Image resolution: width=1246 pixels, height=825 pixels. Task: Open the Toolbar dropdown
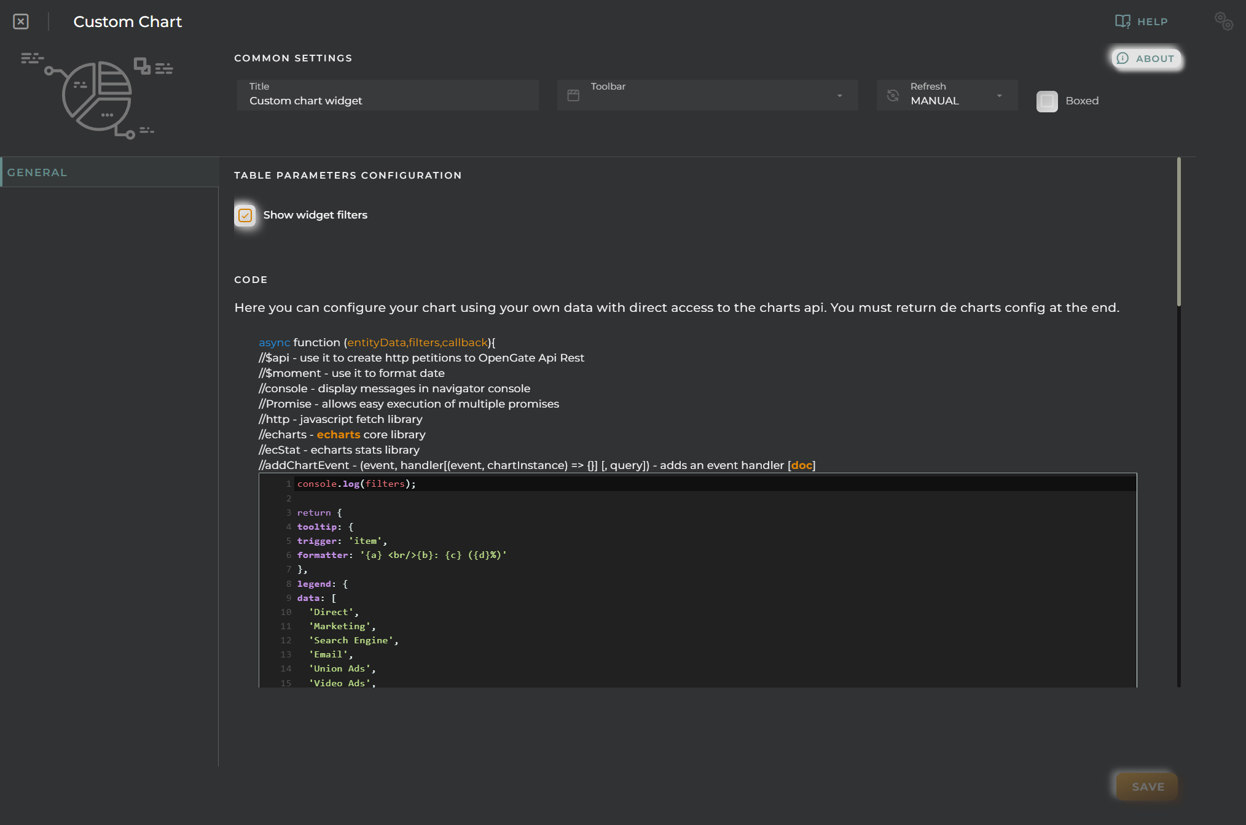[x=707, y=95]
